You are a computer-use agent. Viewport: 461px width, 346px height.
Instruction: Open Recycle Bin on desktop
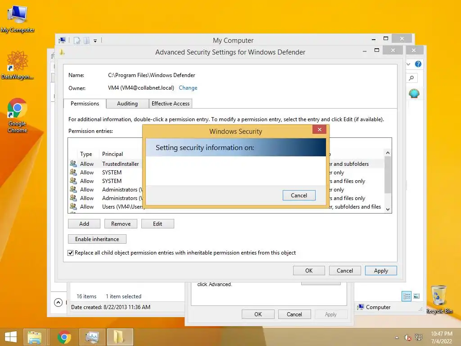pyautogui.click(x=439, y=299)
